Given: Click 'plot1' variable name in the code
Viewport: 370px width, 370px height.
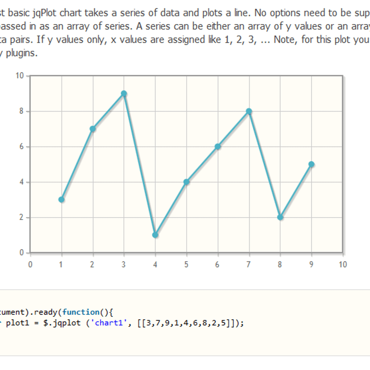Looking at the screenshot, I should click(x=18, y=323).
